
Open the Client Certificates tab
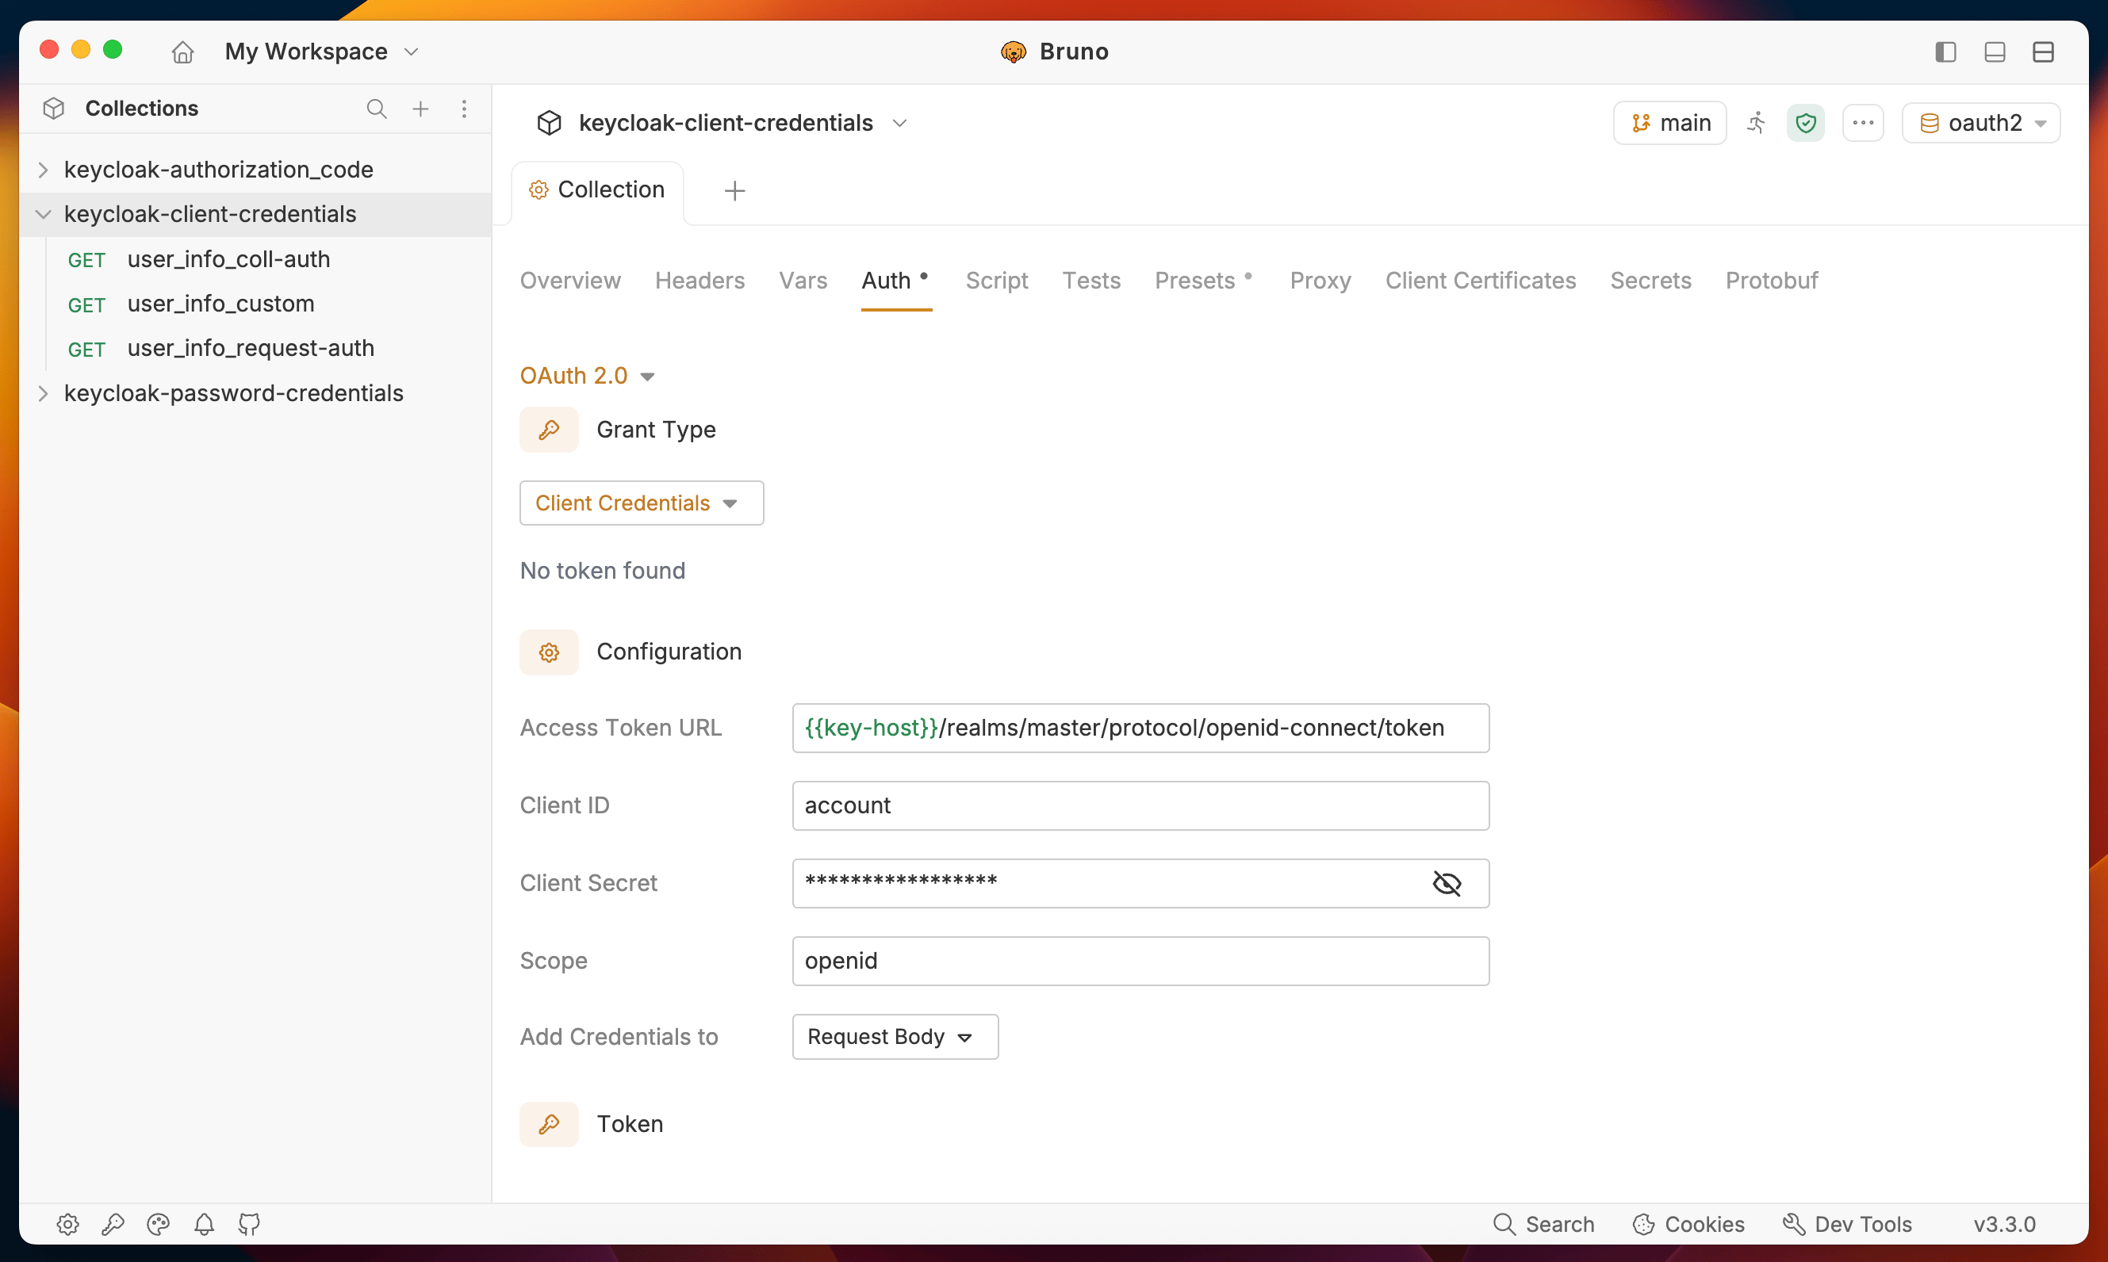tap(1480, 281)
